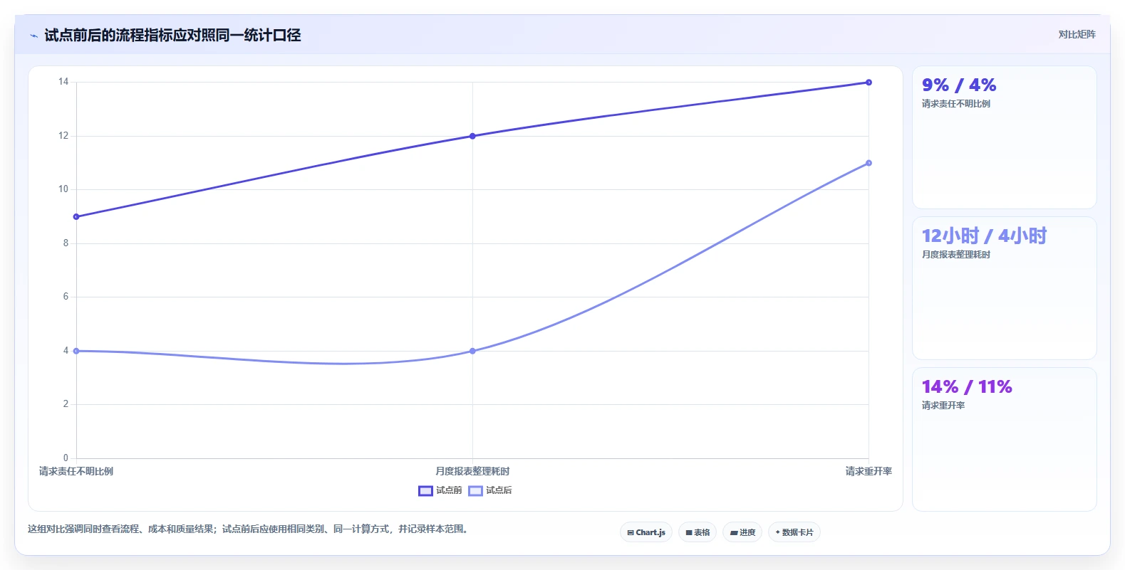This screenshot has width=1125, height=570.
Task: Open the Chart.js chip
Action: pos(646,532)
